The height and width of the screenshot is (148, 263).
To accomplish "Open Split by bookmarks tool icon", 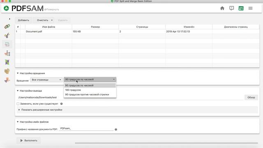I will point(7,53).
